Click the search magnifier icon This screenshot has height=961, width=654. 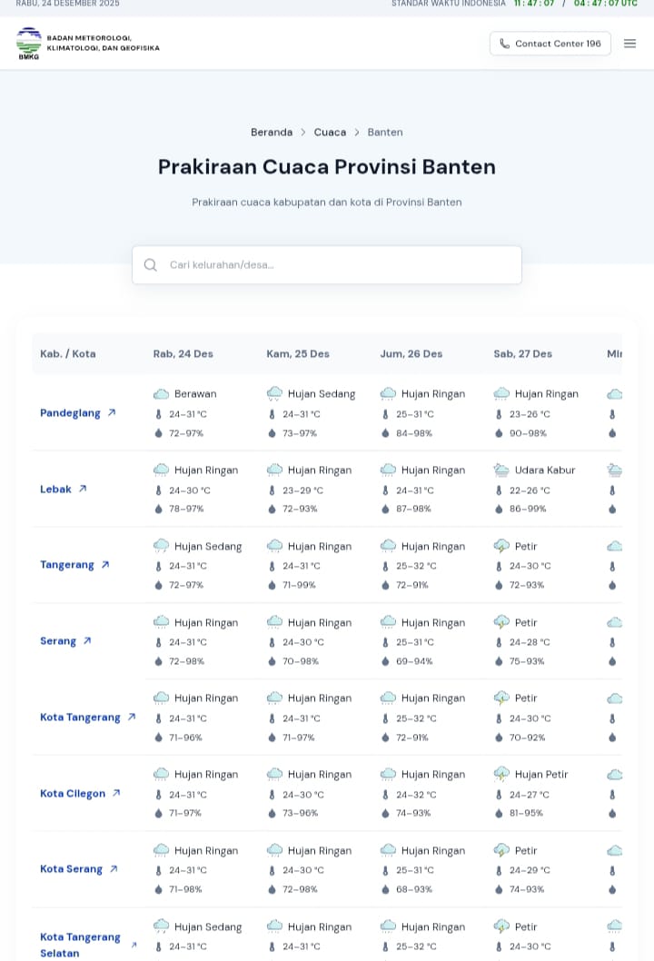pyautogui.click(x=151, y=265)
